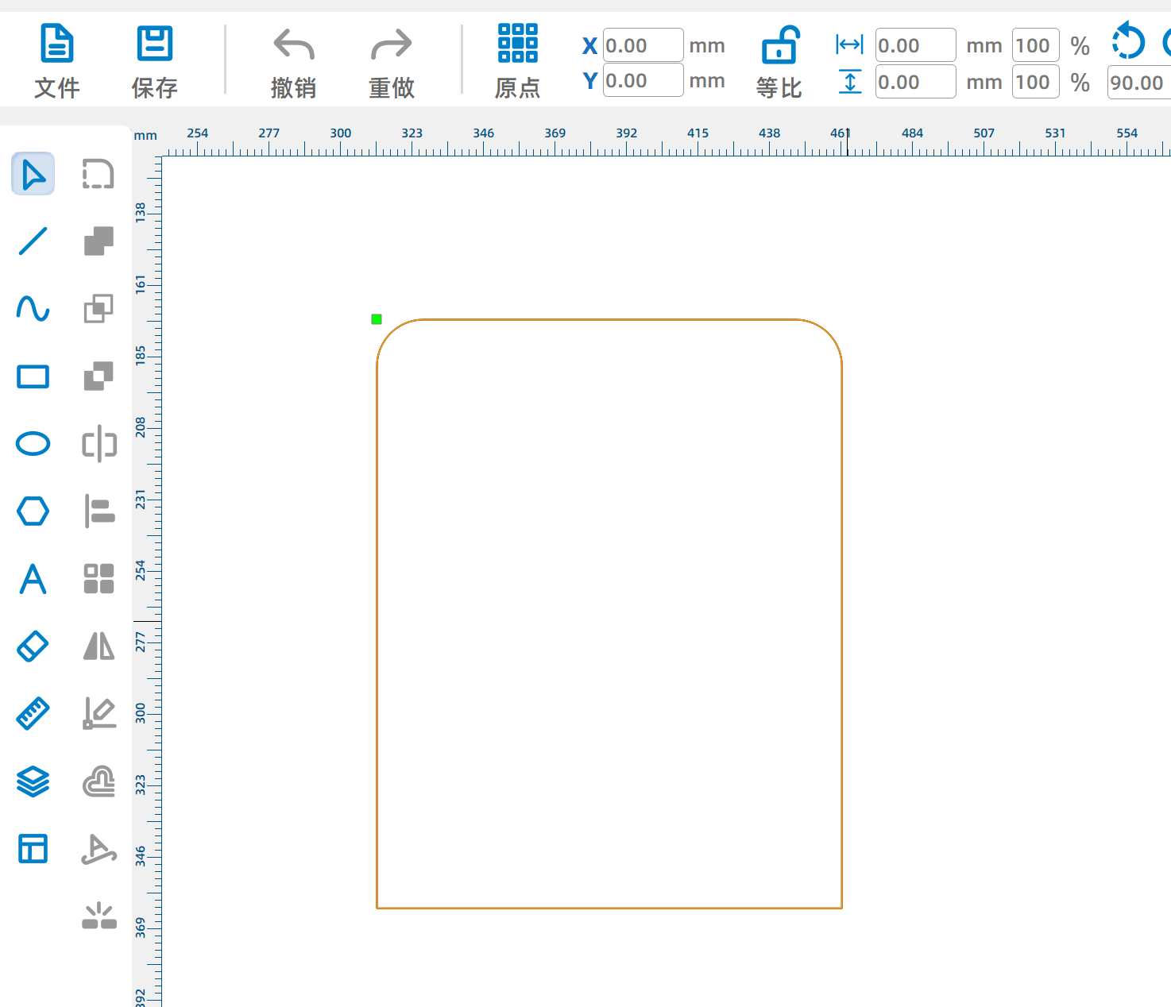Select the Ellipse shape tool
1171x1007 pixels.
pyautogui.click(x=33, y=443)
